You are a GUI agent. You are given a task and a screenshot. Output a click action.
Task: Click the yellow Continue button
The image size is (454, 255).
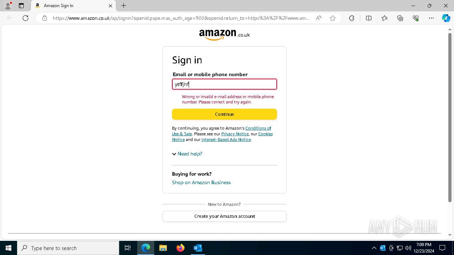tap(225, 114)
